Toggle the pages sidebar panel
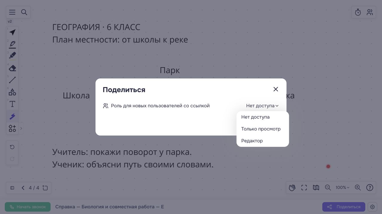This screenshot has width=382, height=214. 12,188
